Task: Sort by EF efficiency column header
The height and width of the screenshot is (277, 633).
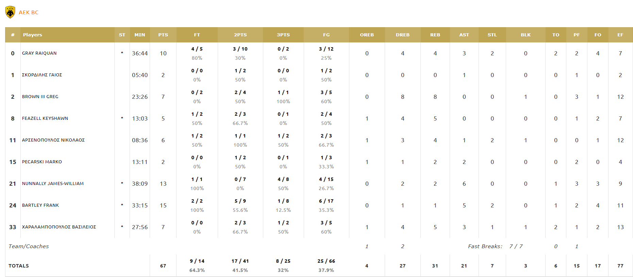Action: (x=620, y=35)
